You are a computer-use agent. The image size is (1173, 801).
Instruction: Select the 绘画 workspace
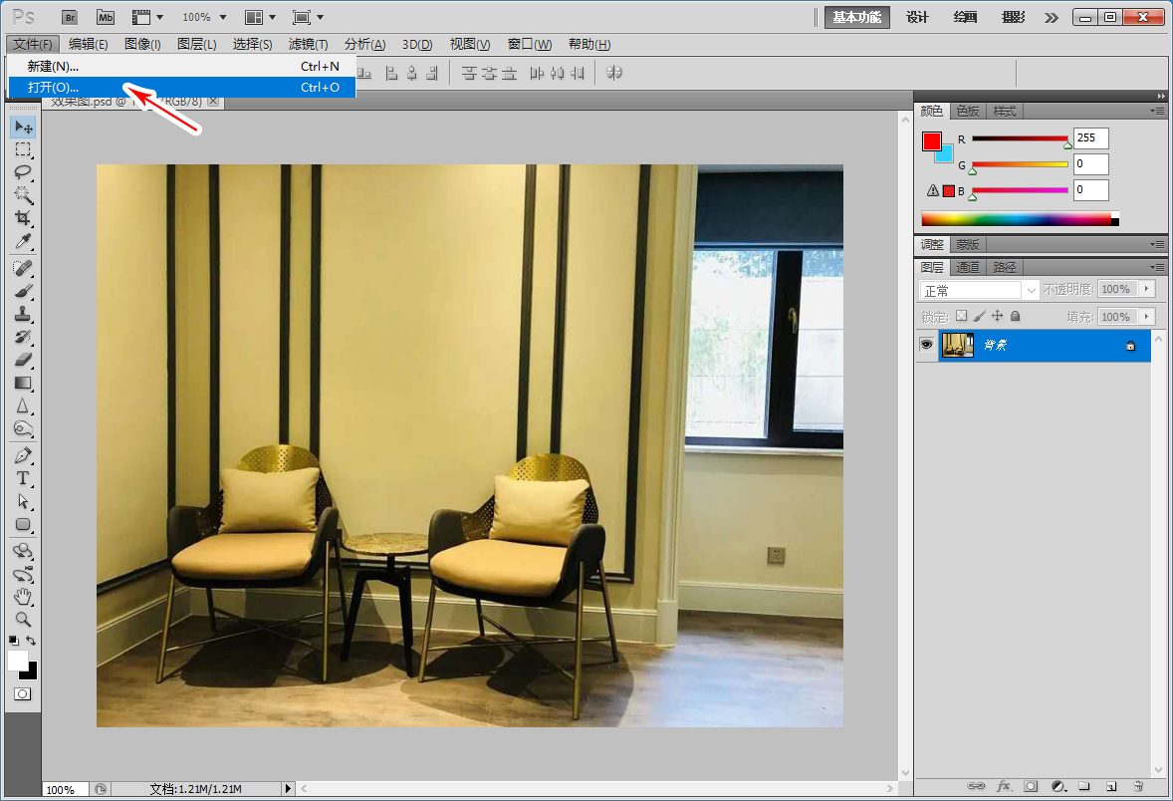tap(965, 17)
